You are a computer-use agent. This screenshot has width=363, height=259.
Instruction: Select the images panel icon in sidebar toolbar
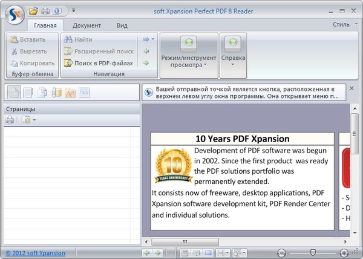tap(84, 93)
